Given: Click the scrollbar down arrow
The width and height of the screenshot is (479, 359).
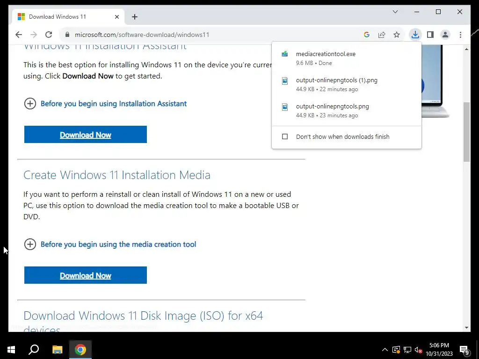Looking at the screenshot, I should pyautogui.click(x=466, y=328).
